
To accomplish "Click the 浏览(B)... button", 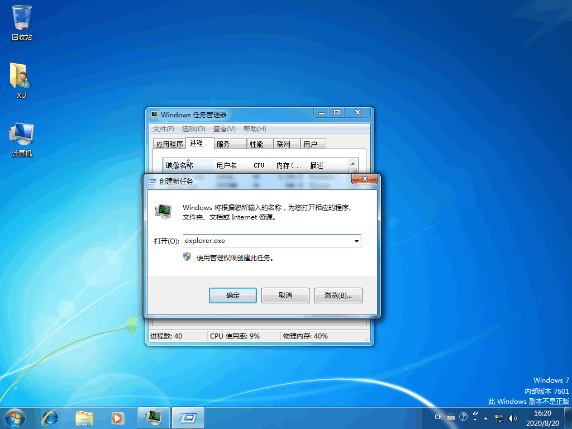I will click(338, 295).
